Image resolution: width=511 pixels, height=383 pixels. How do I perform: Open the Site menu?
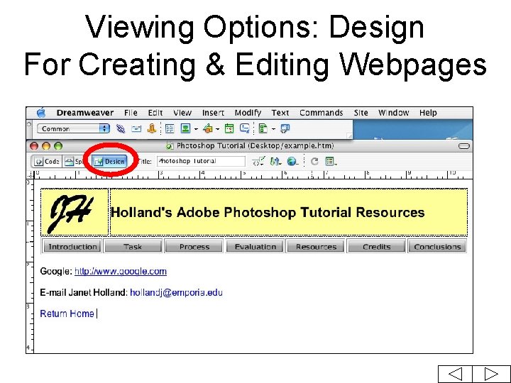tap(361, 113)
